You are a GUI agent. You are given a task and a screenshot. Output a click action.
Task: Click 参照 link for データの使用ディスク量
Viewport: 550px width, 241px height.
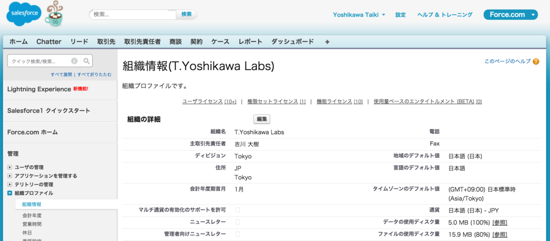pos(500,222)
